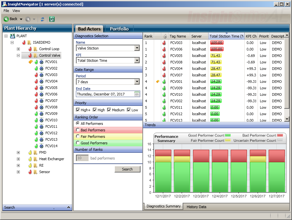Switch to the Portfolio tab
292x220 pixels.
coord(119,29)
